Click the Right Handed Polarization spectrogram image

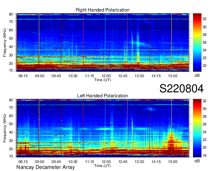tap(103, 42)
